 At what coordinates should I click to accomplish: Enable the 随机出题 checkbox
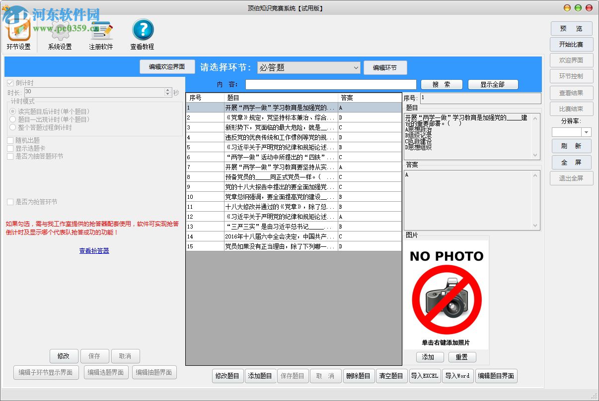click(x=11, y=140)
